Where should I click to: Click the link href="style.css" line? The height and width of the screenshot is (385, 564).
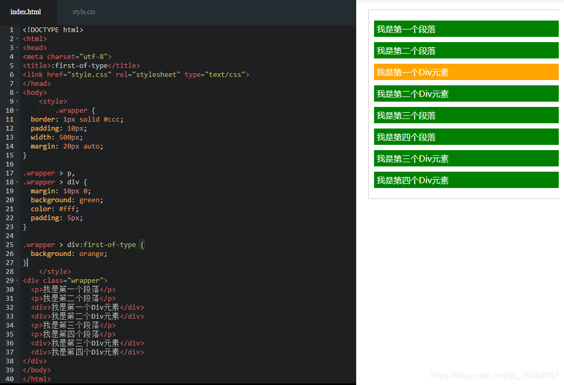136,75
